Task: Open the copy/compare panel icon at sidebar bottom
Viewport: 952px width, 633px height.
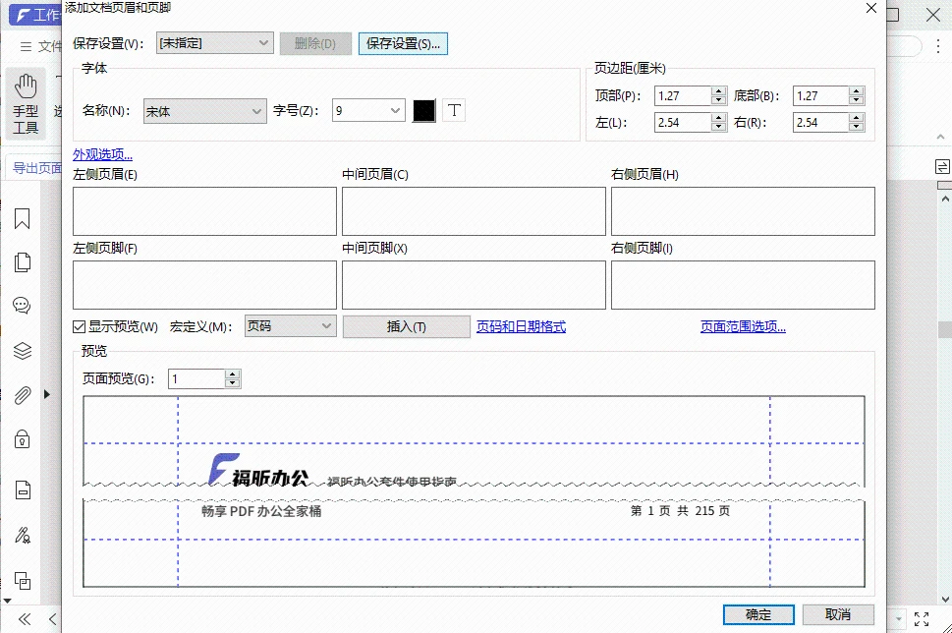Action: (23, 581)
